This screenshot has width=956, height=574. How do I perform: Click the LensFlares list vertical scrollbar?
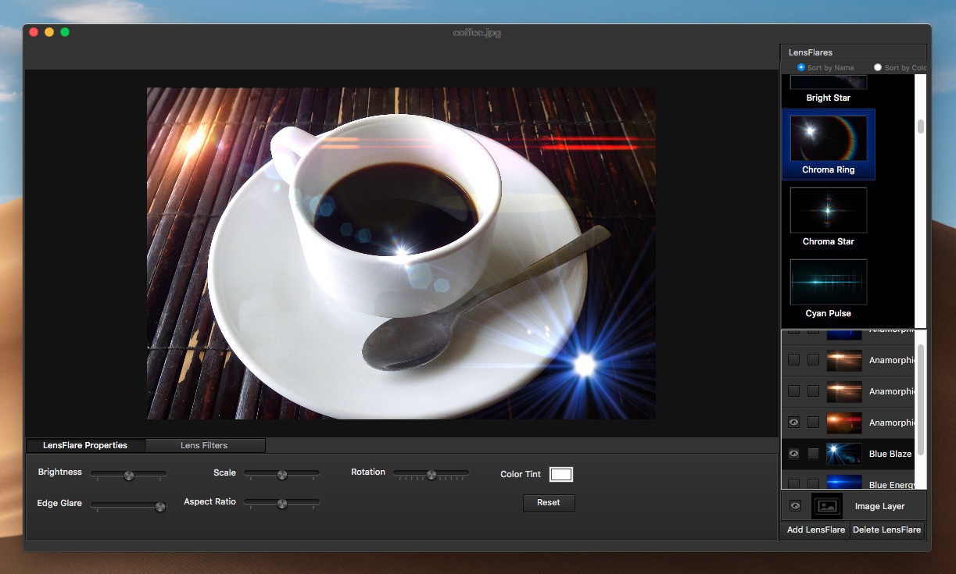[x=920, y=127]
